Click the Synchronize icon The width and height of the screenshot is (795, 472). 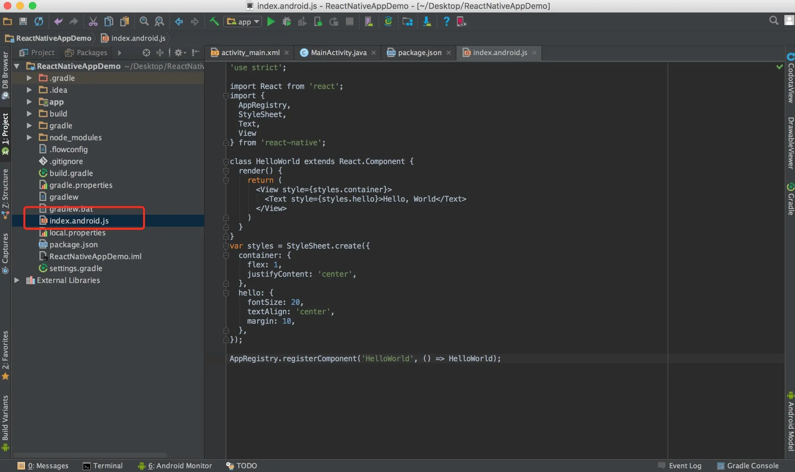point(39,22)
